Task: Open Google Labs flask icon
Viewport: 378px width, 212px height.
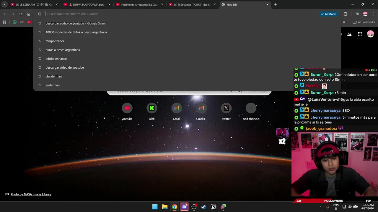Action: point(349,34)
